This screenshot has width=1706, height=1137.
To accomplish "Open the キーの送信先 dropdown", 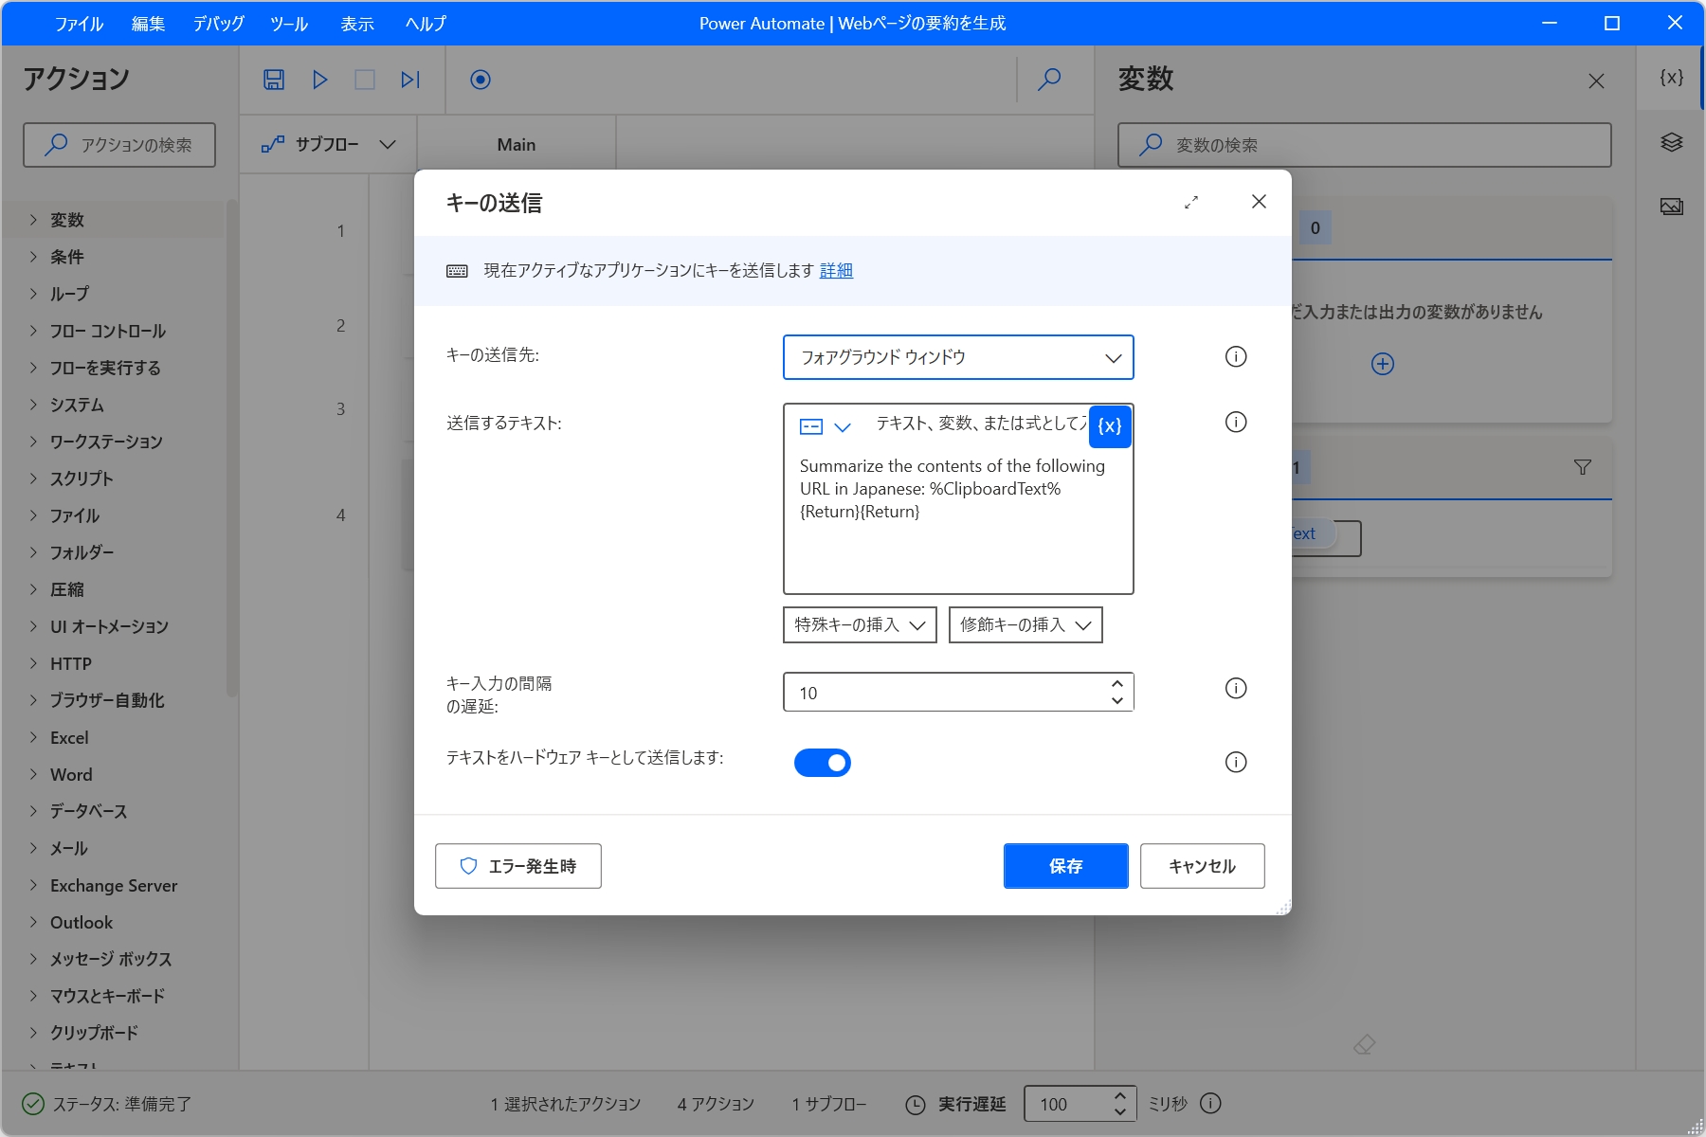I will tap(958, 357).
